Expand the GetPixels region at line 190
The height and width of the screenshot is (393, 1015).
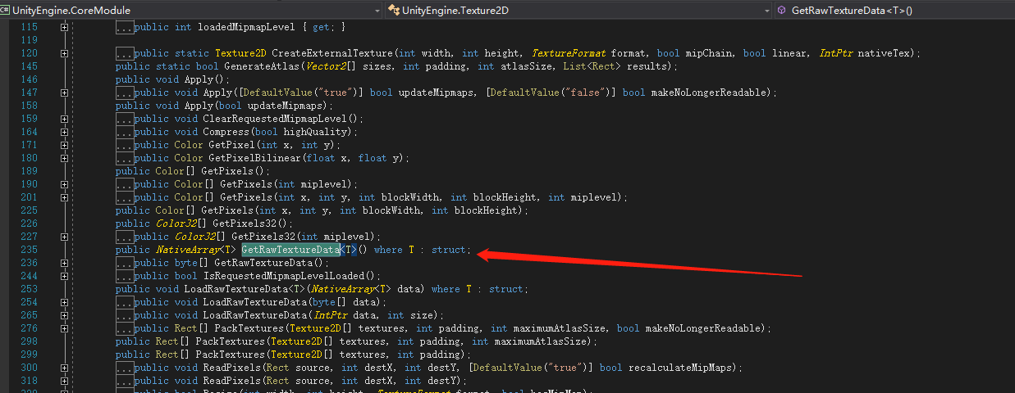[64, 184]
